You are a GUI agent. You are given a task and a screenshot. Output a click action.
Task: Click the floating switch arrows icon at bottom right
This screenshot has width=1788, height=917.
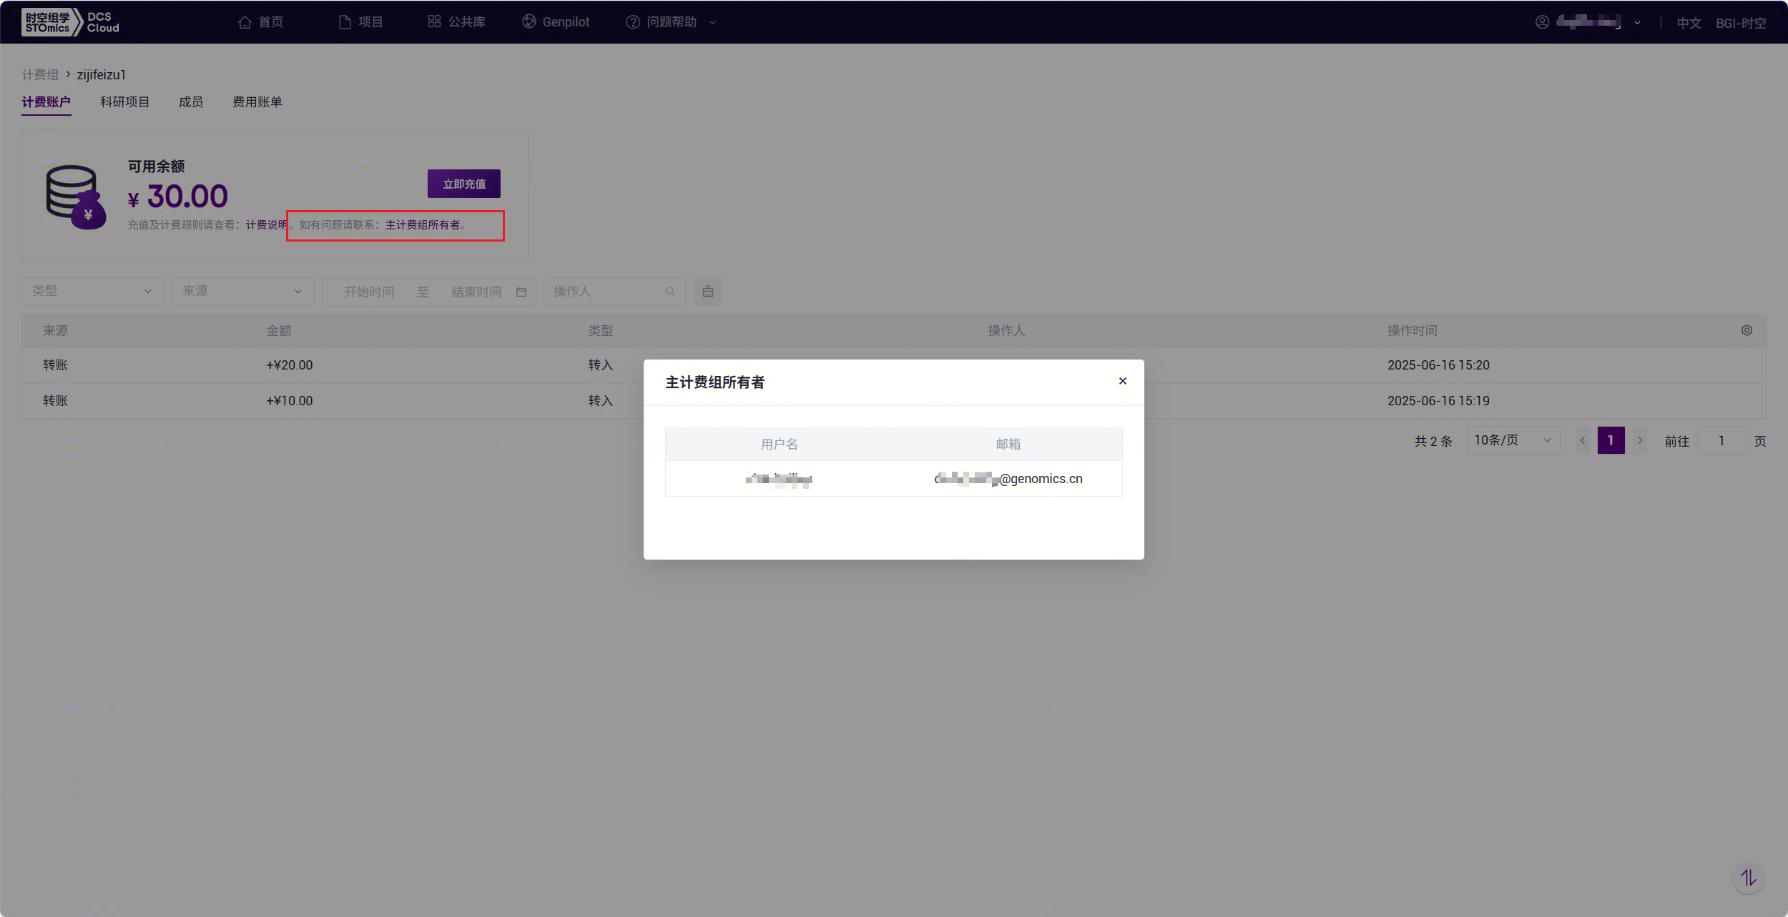[1748, 878]
